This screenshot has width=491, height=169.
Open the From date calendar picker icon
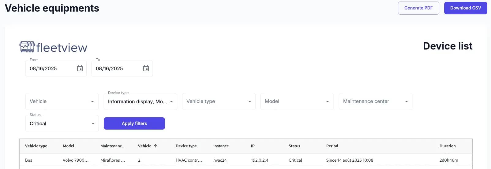(80, 68)
